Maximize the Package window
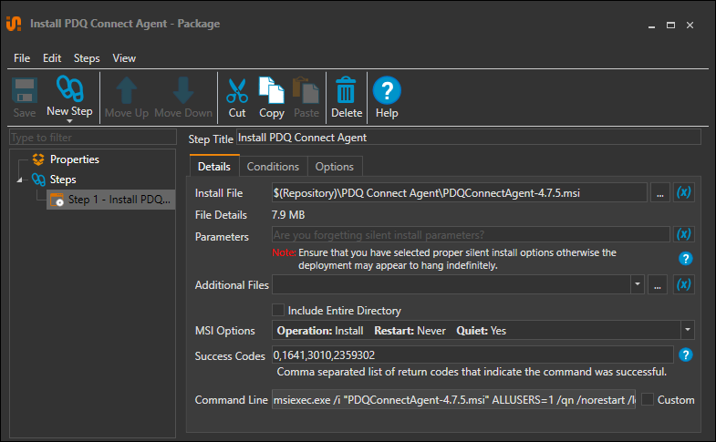 click(x=670, y=26)
